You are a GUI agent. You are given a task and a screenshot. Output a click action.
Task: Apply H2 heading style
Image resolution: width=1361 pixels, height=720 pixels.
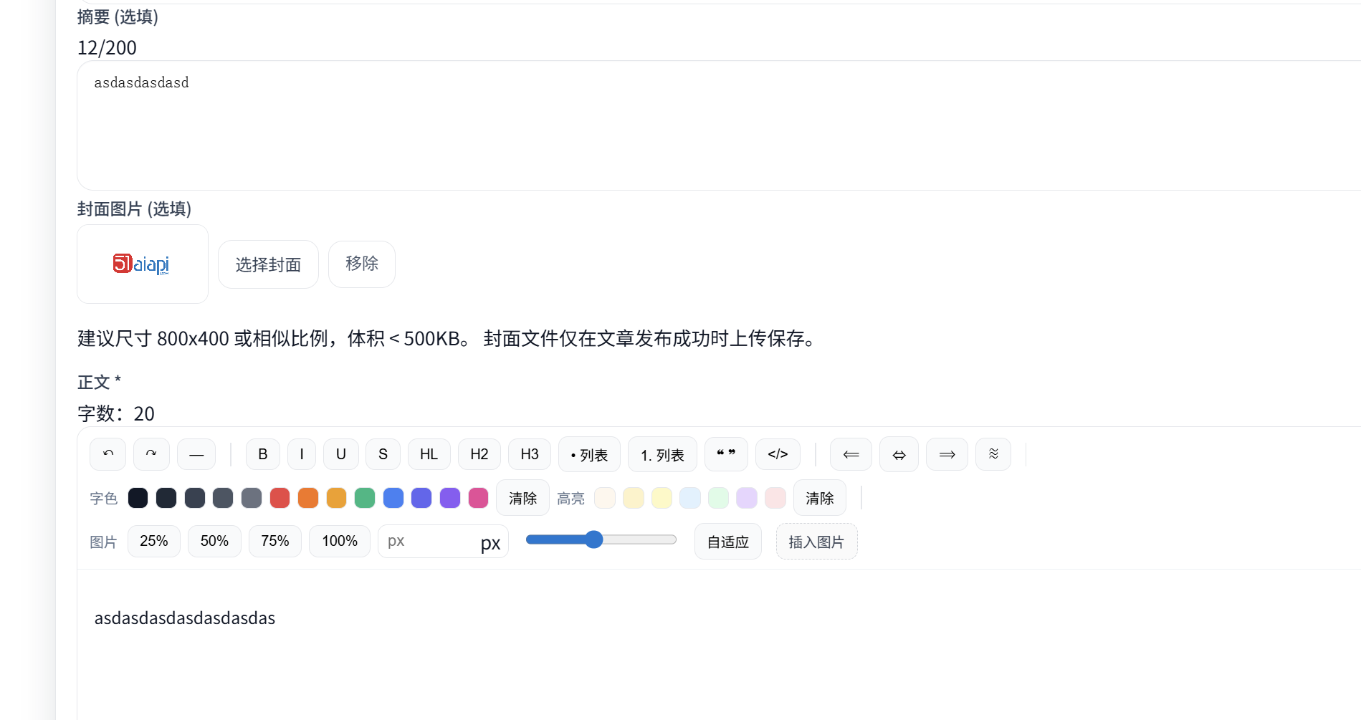pyautogui.click(x=479, y=454)
